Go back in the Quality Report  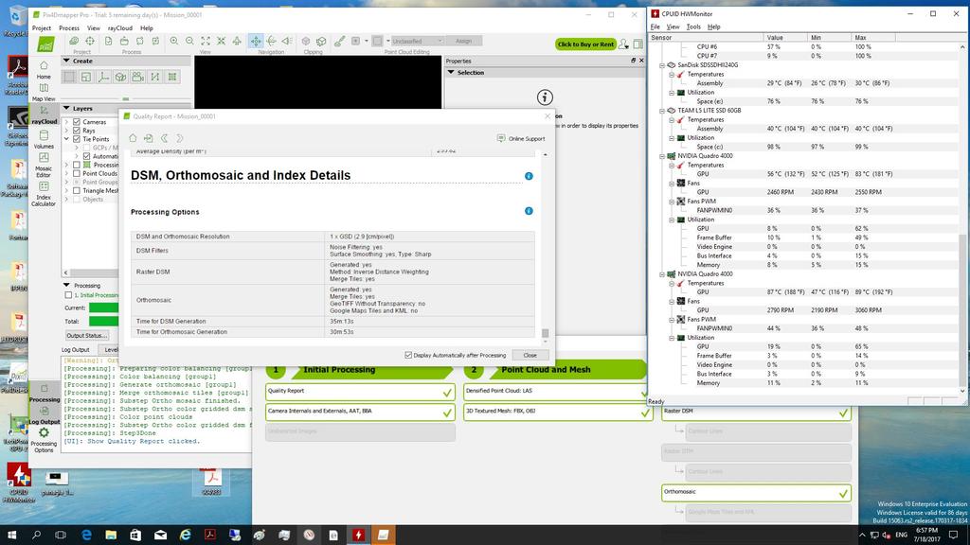pyautogui.click(x=165, y=138)
